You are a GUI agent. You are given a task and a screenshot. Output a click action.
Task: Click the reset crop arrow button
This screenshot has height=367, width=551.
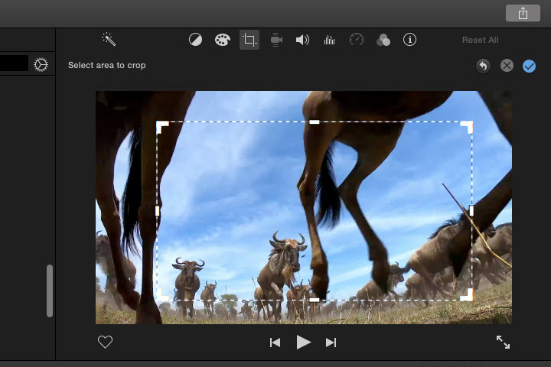pos(483,66)
